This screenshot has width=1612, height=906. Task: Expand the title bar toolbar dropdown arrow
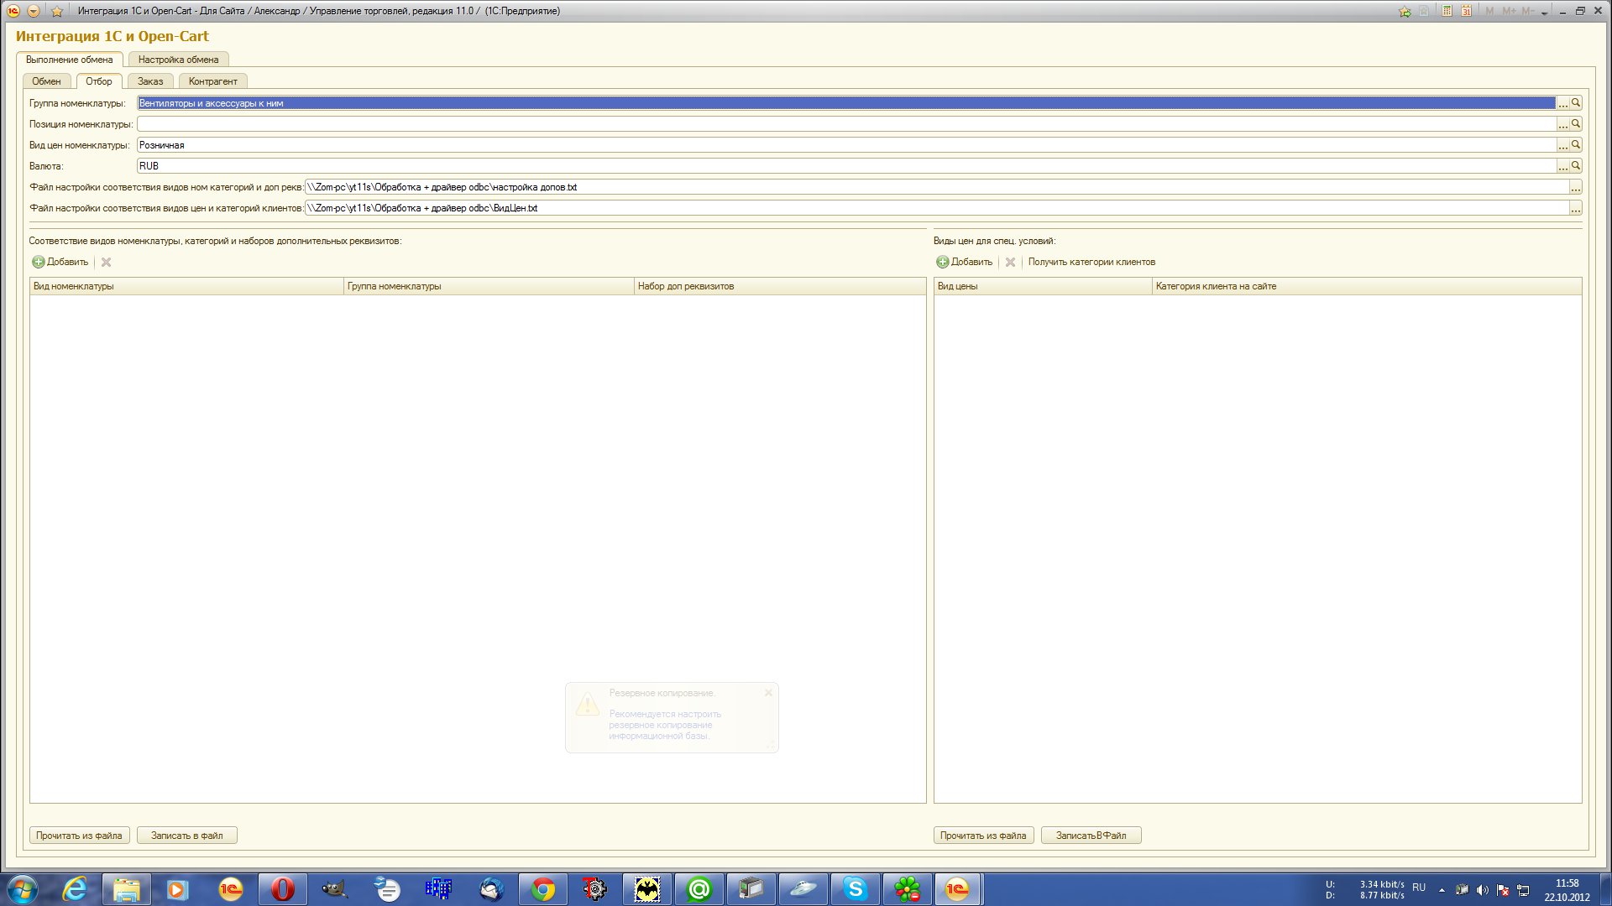coord(1544,13)
